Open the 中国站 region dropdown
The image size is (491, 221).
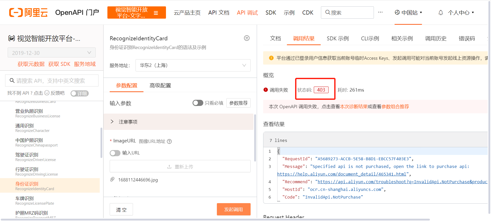(408, 12)
